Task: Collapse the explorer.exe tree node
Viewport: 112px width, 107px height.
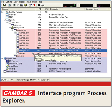Action: [2, 58]
